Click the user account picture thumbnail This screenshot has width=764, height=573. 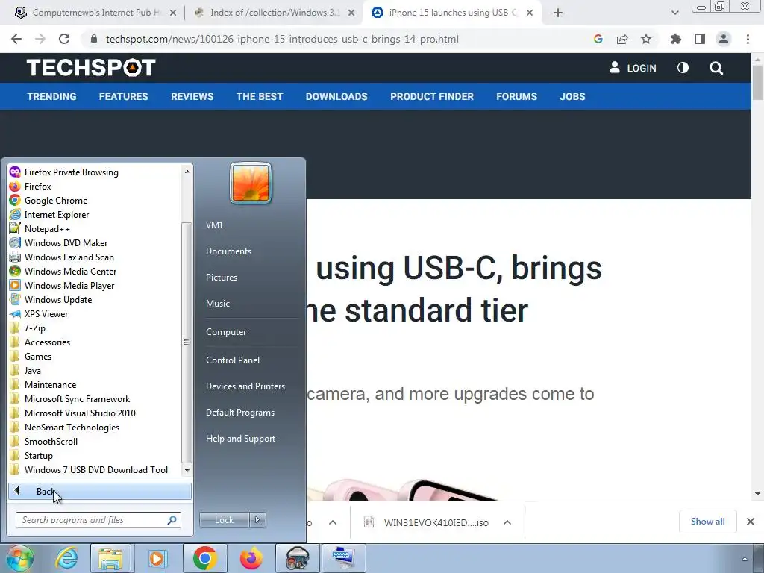pyautogui.click(x=251, y=183)
